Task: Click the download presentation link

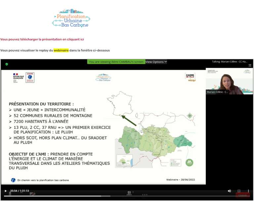Action: pyautogui.click(x=42, y=40)
